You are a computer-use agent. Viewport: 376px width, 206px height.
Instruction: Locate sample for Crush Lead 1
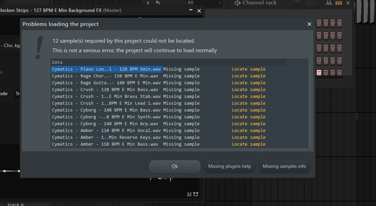[x=249, y=103]
